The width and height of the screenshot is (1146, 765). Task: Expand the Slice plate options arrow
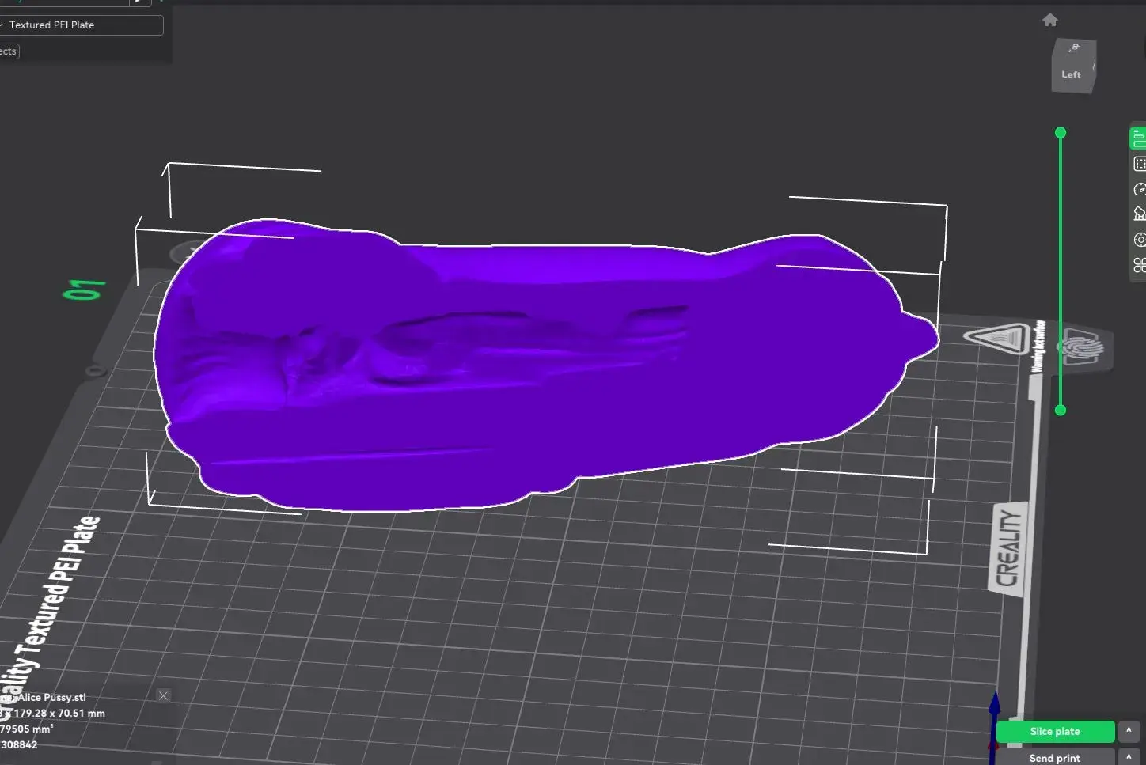(1129, 731)
